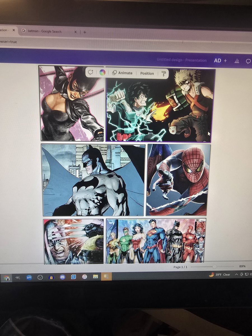Select the paint roller copy style icon
The height and width of the screenshot is (336, 252).
(x=164, y=74)
